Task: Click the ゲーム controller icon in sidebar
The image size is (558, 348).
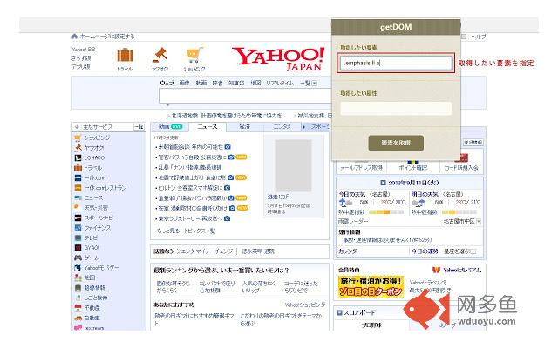Action: pyautogui.click(x=78, y=258)
